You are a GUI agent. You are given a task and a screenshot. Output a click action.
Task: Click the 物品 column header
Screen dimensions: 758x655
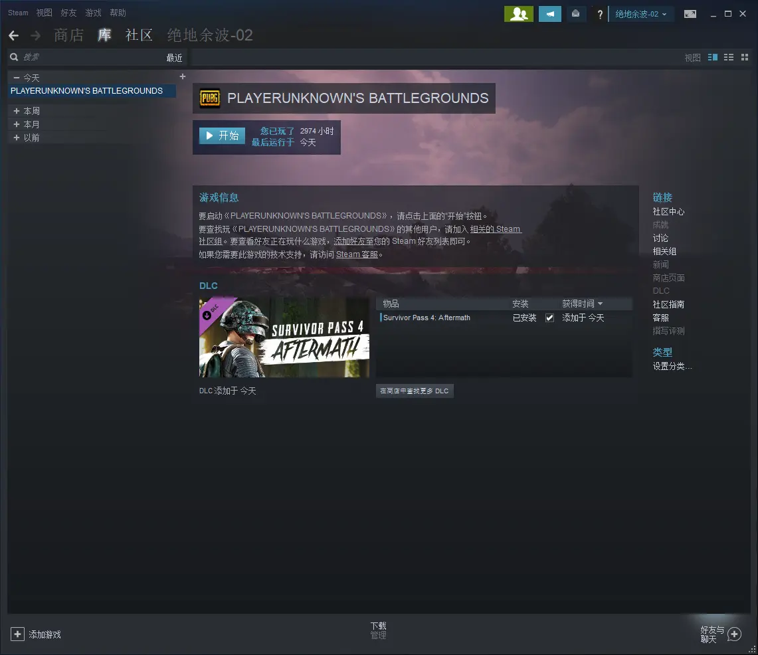(391, 304)
